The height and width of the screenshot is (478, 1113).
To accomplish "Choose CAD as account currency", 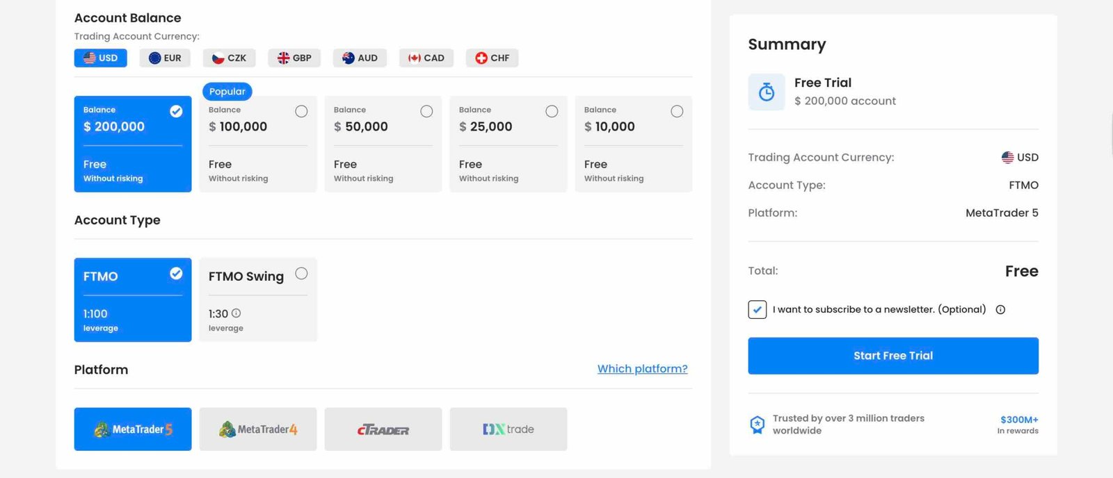I will (426, 58).
